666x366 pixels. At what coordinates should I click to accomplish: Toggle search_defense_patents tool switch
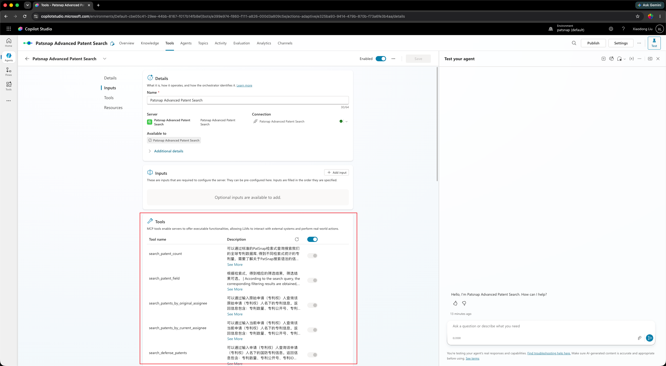[312, 355]
